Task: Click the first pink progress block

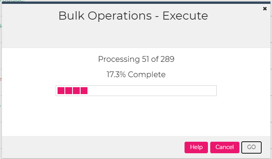Action: click(61, 91)
